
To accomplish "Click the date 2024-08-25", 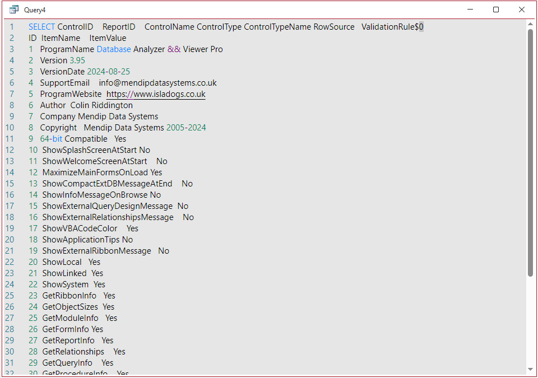I will (108, 72).
